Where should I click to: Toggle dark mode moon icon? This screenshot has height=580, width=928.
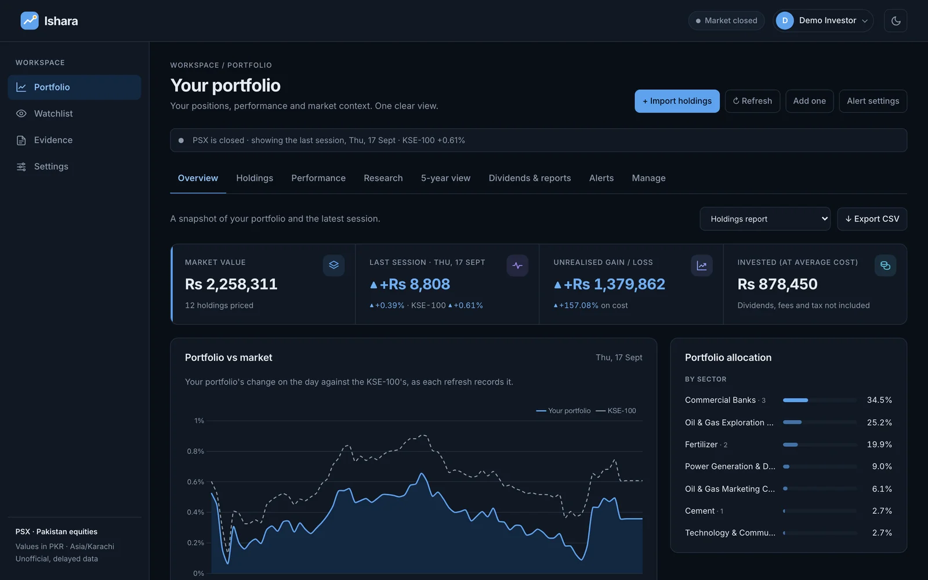[x=896, y=21]
